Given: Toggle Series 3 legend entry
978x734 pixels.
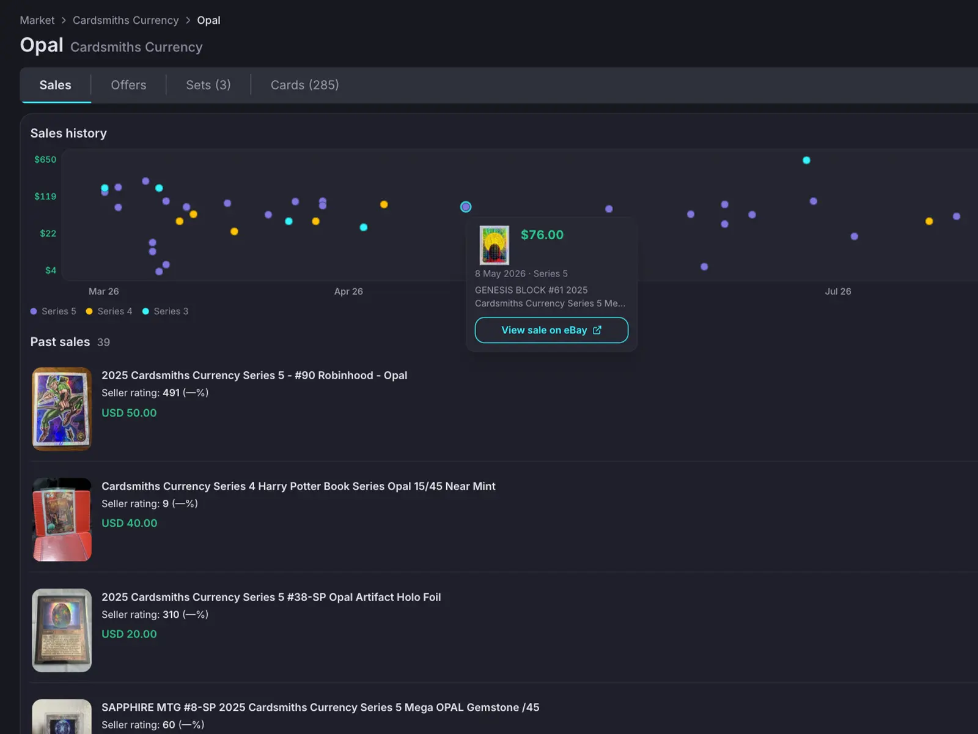Looking at the screenshot, I should pos(166,311).
